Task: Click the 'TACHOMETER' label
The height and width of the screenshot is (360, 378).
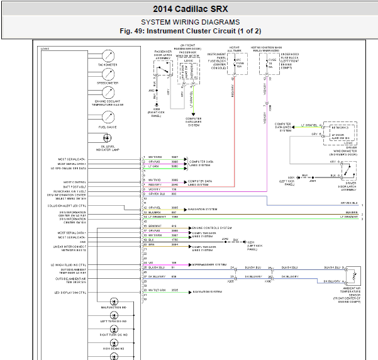Action: coord(108,65)
